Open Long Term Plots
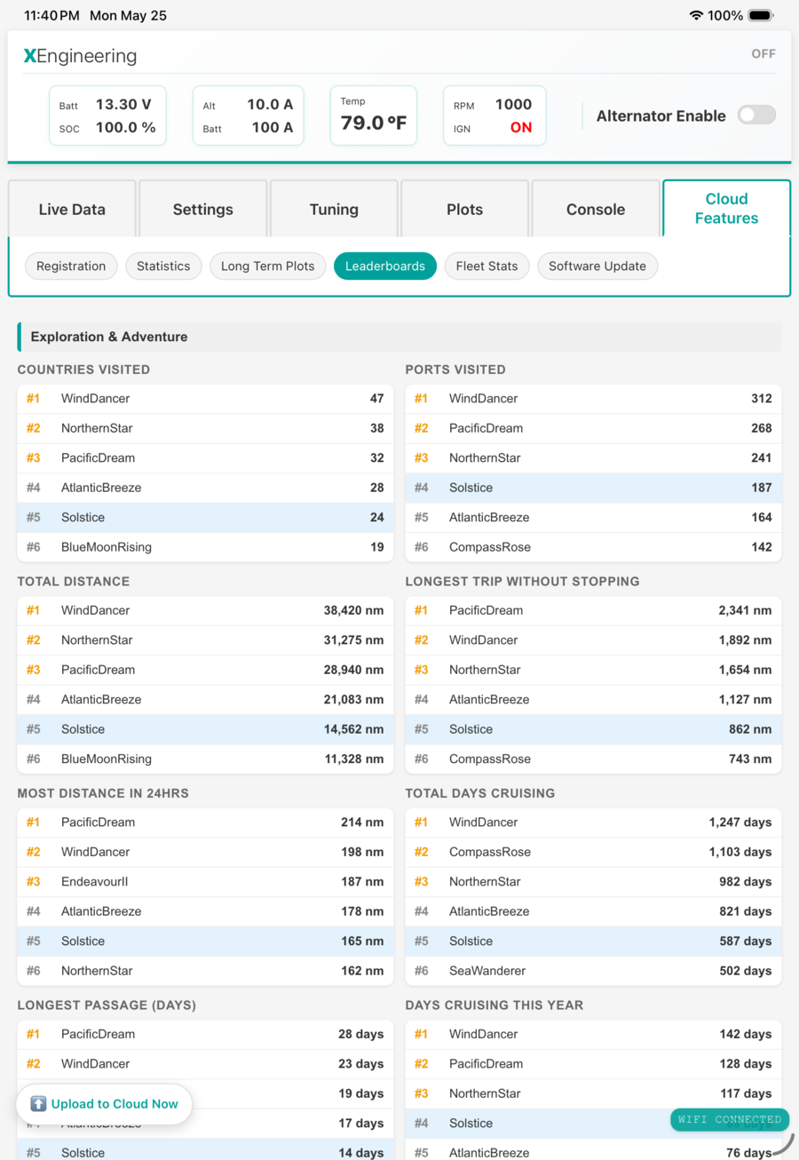Viewport: 799px width, 1160px height. 268,266
